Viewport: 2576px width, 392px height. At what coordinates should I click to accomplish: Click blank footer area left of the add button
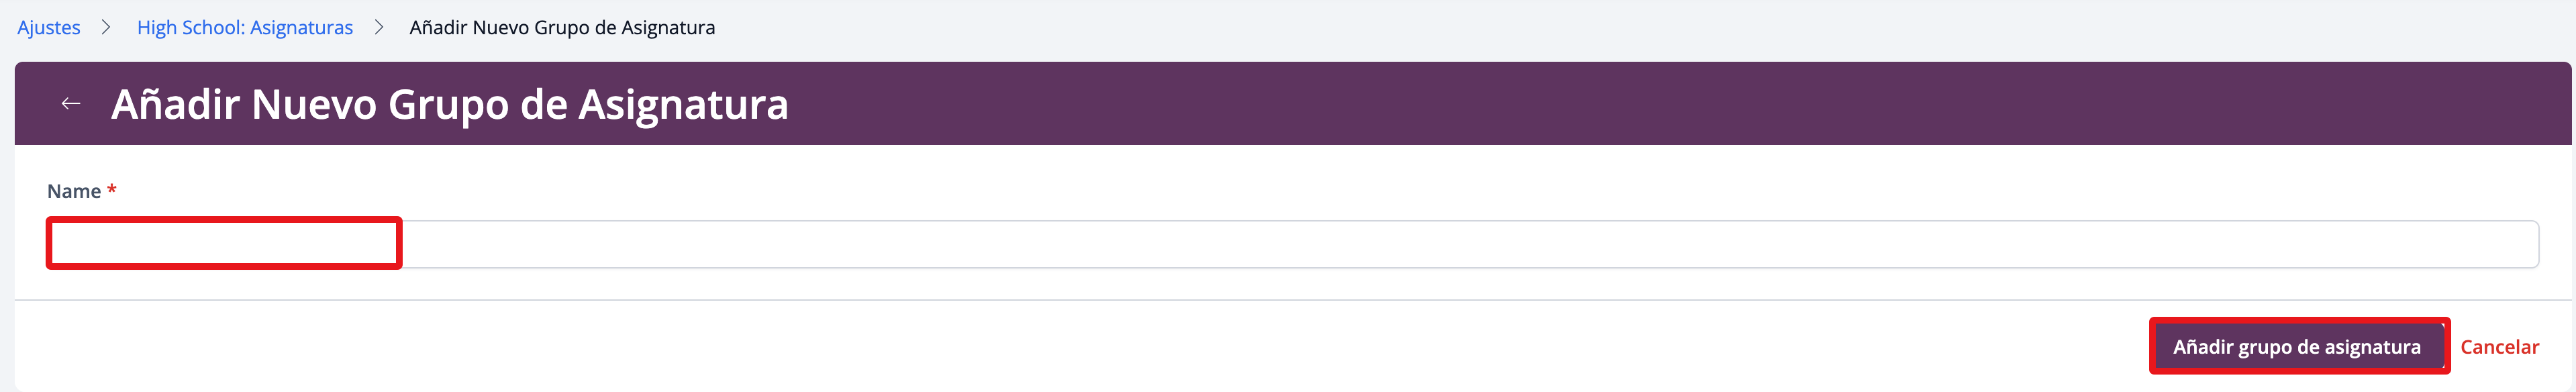[x=1000, y=347]
